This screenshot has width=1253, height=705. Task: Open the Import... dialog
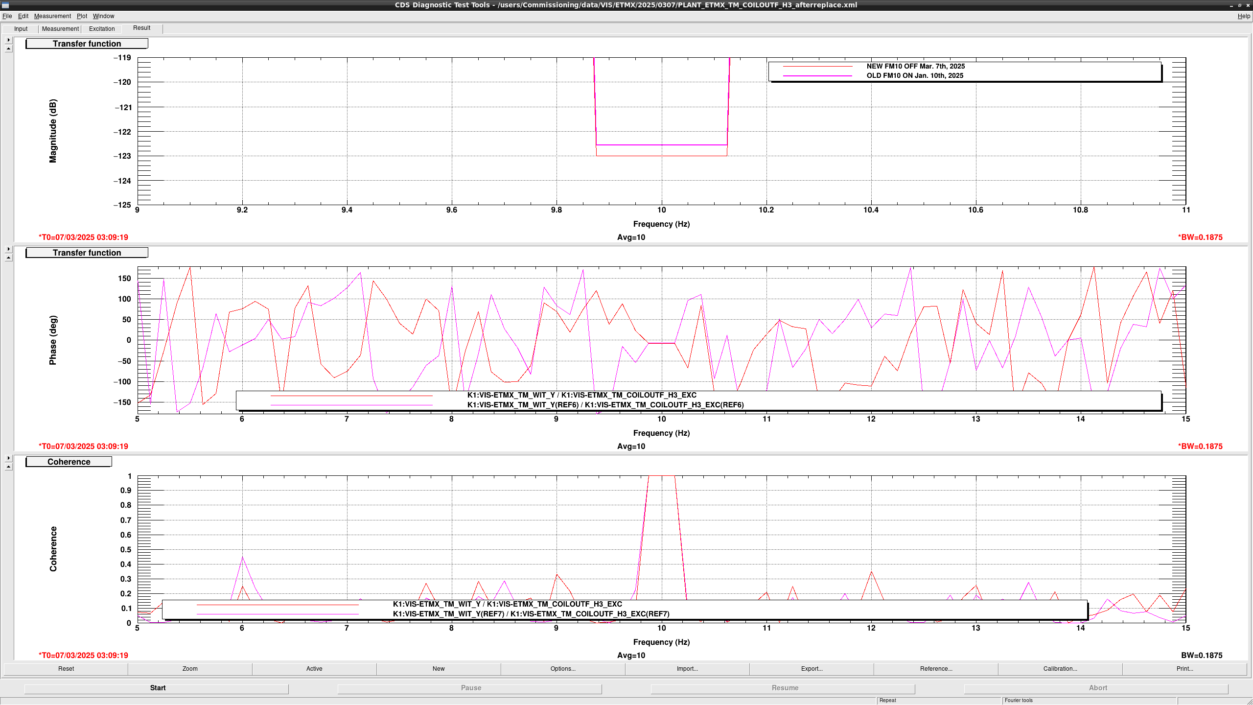click(687, 669)
